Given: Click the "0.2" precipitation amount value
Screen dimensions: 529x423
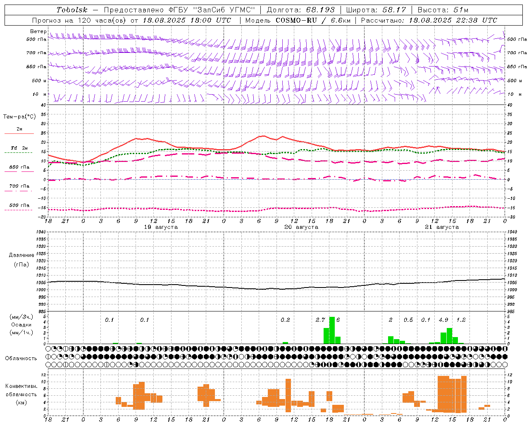Looking at the screenshot, I should (285, 320).
